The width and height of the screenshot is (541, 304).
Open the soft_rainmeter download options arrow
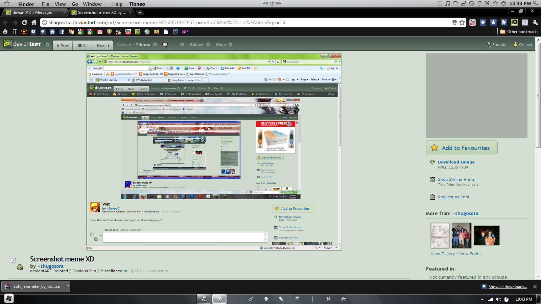(68, 286)
